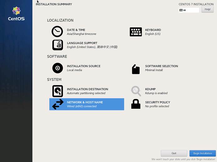
Task: Click 'Wired (eth0) connected' text
Action: click(82, 106)
